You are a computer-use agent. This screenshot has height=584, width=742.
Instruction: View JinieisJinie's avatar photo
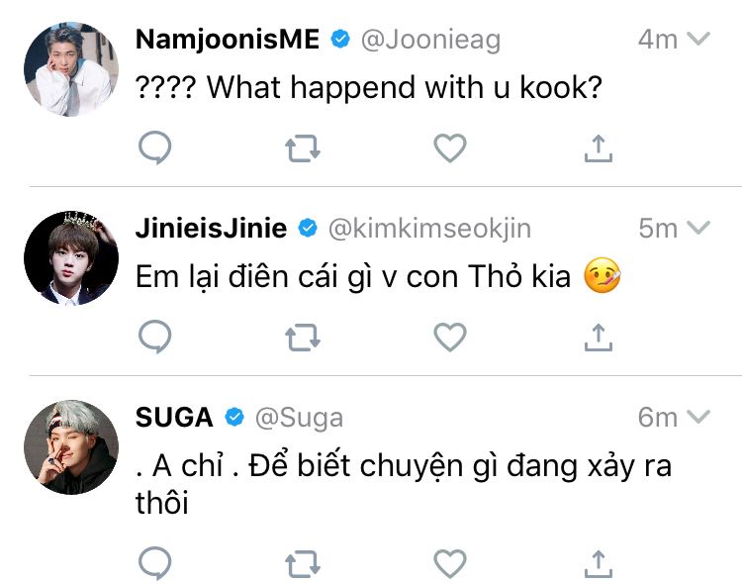[65, 256]
